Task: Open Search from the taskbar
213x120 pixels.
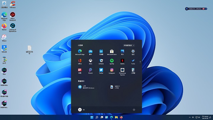Action: pyautogui.click(x=97, y=117)
